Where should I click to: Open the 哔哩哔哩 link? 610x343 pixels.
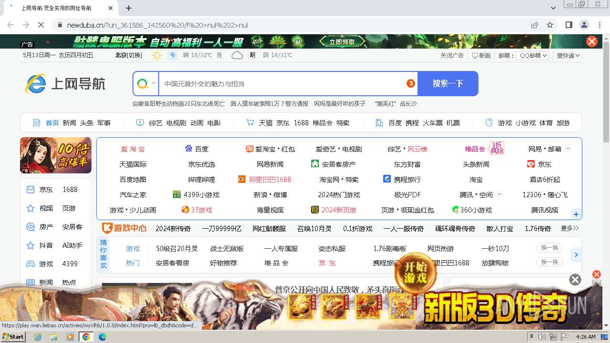[202, 180]
